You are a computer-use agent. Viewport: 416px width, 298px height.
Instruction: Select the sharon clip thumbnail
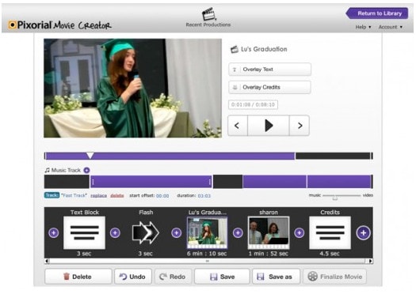coord(269,233)
